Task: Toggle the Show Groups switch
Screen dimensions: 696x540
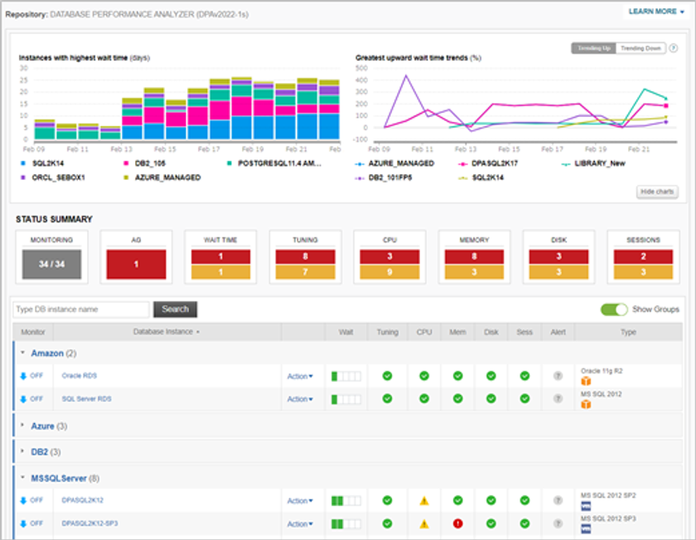Action: click(x=614, y=309)
